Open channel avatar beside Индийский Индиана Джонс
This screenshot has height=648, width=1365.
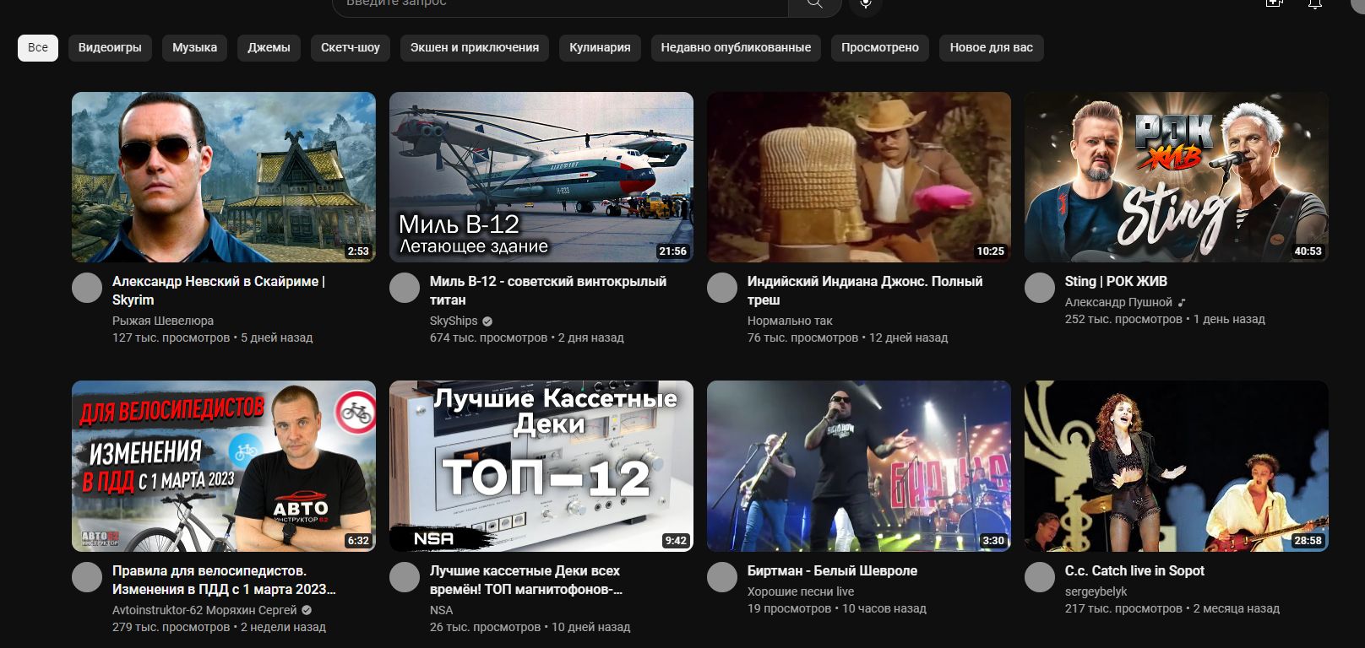pos(722,287)
